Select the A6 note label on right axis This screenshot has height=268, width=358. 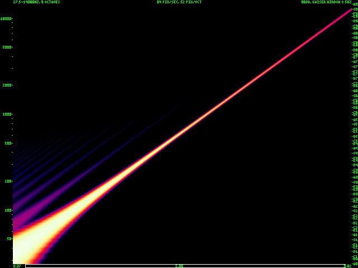tap(355, 91)
